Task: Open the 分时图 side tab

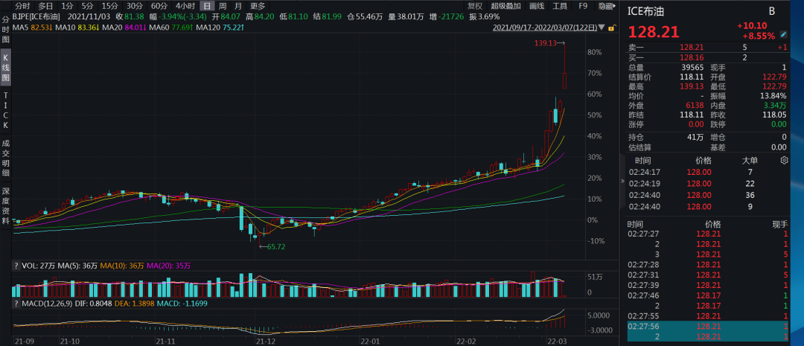Action: click(x=6, y=29)
